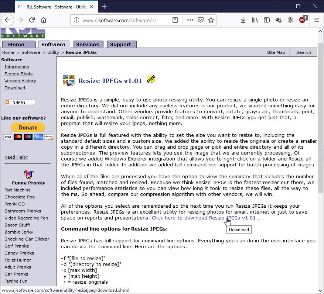Open a new browser tab

click(104, 6)
